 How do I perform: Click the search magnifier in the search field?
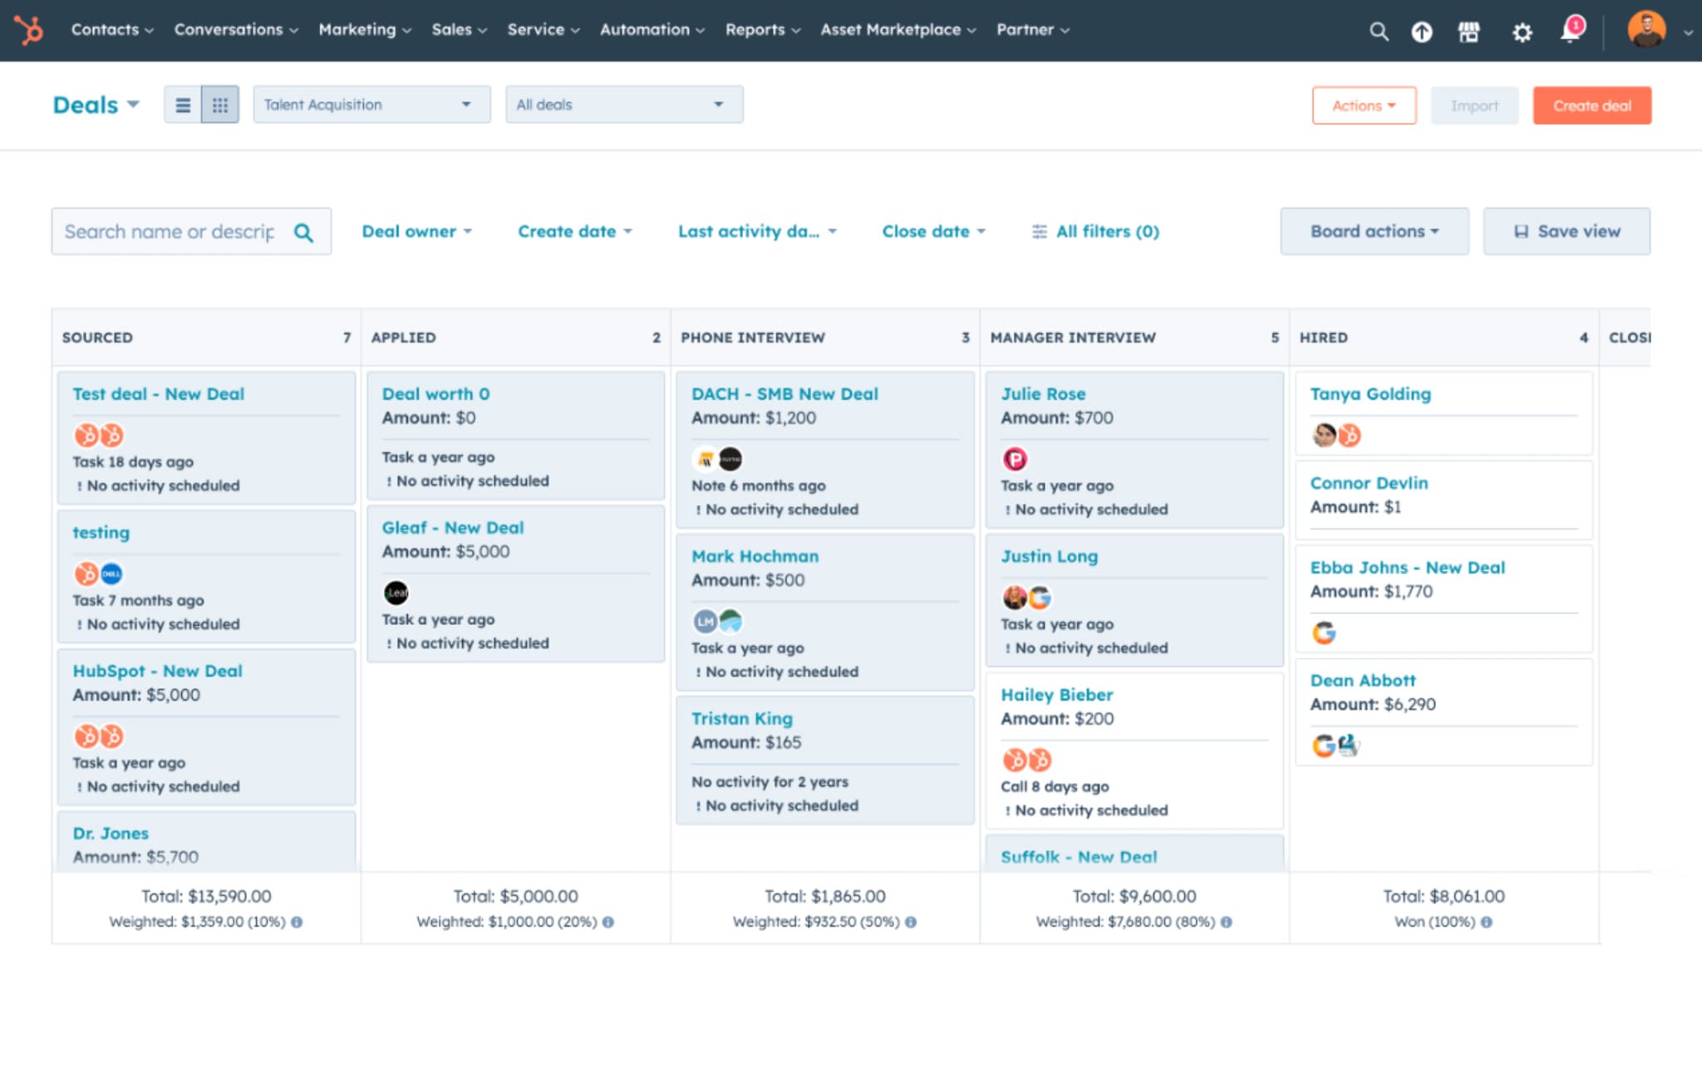pyautogui.click(x=303, y=231)
